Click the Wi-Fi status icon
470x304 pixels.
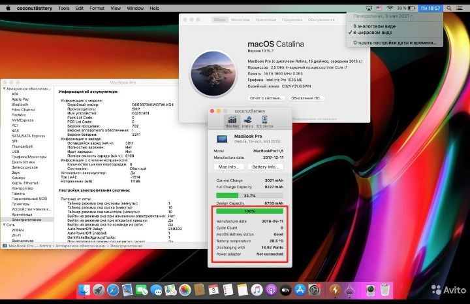390,8
